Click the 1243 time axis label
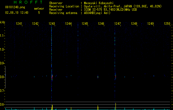The width and height of the screenshot is (173, 110). tap(52, 24)
